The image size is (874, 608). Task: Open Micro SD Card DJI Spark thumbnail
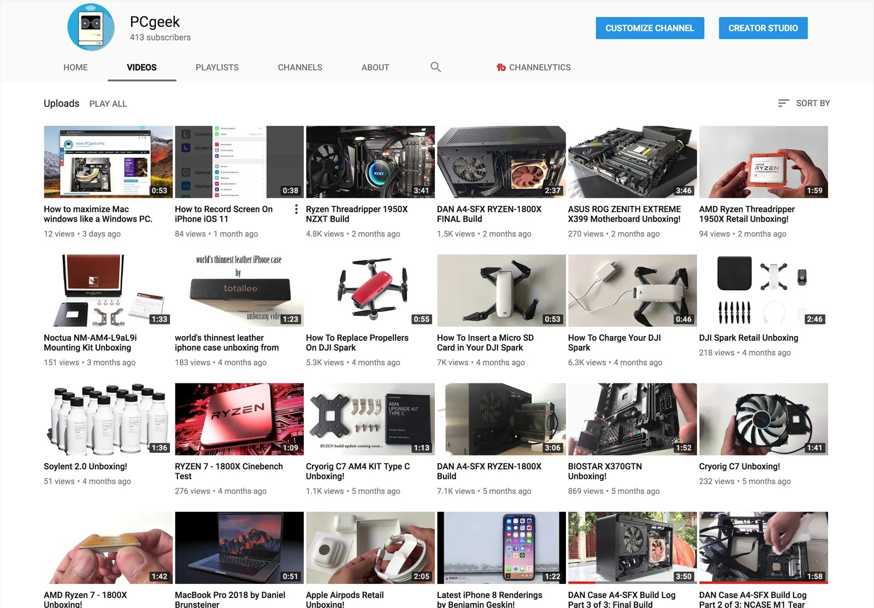point(501,291)
